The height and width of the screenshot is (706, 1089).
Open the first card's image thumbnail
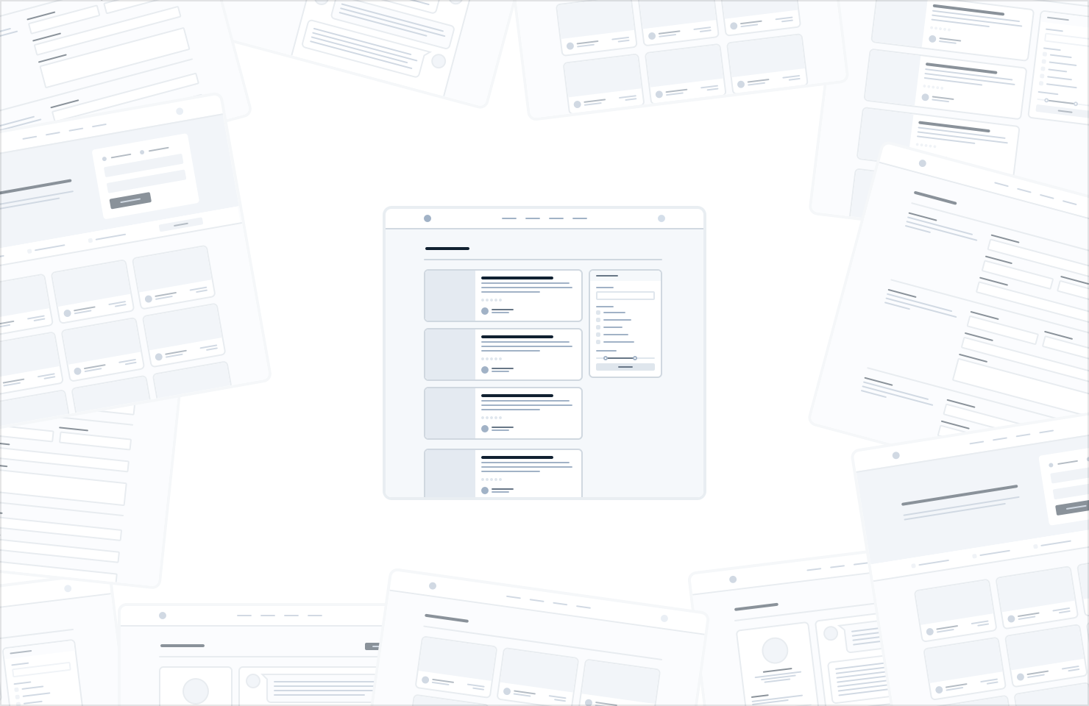point(450,296)
